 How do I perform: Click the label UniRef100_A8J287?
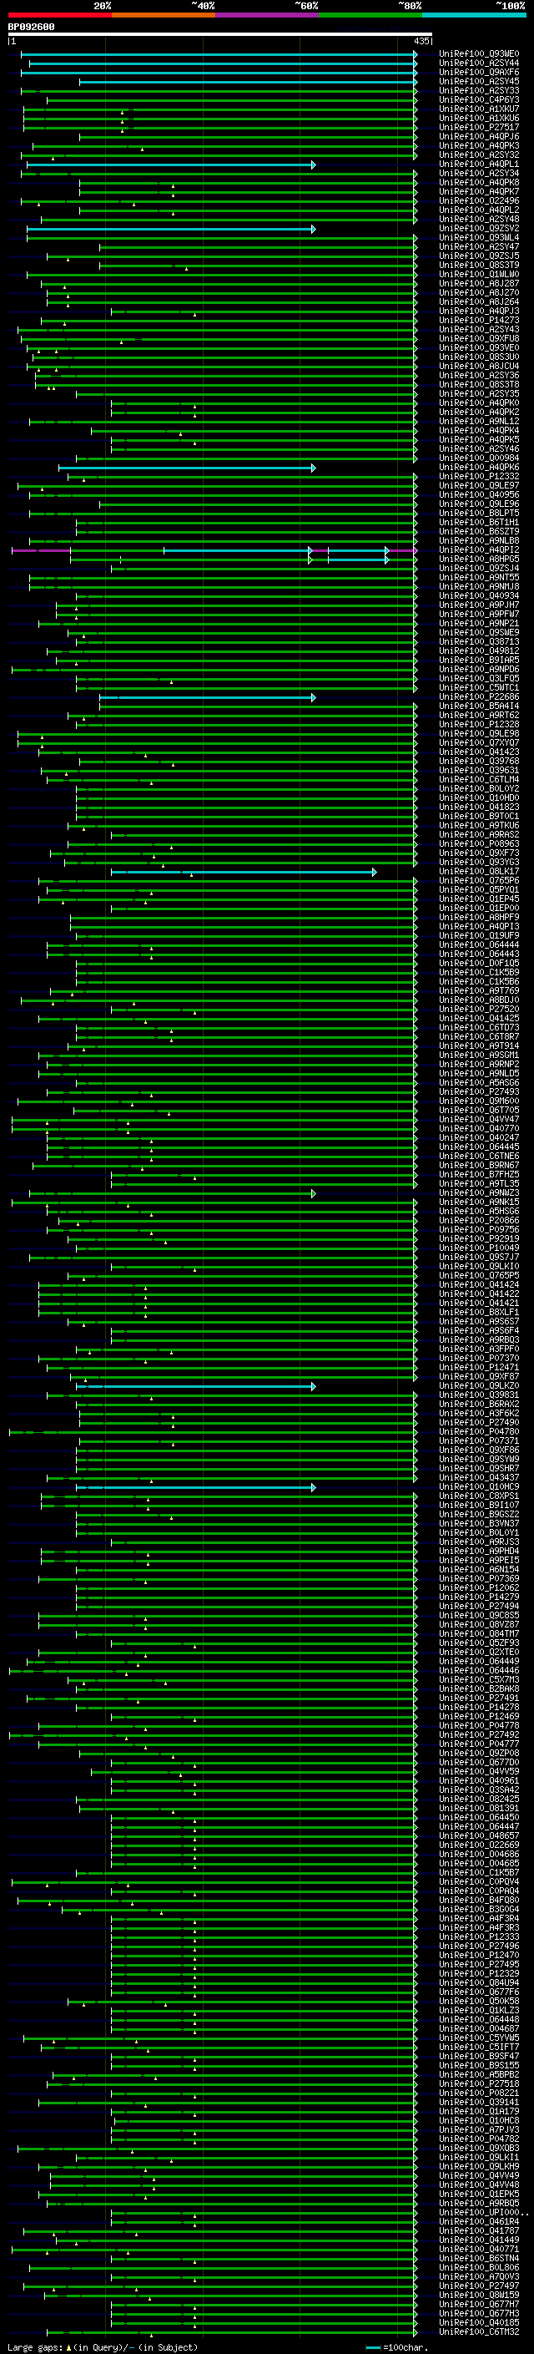(479, 283)
